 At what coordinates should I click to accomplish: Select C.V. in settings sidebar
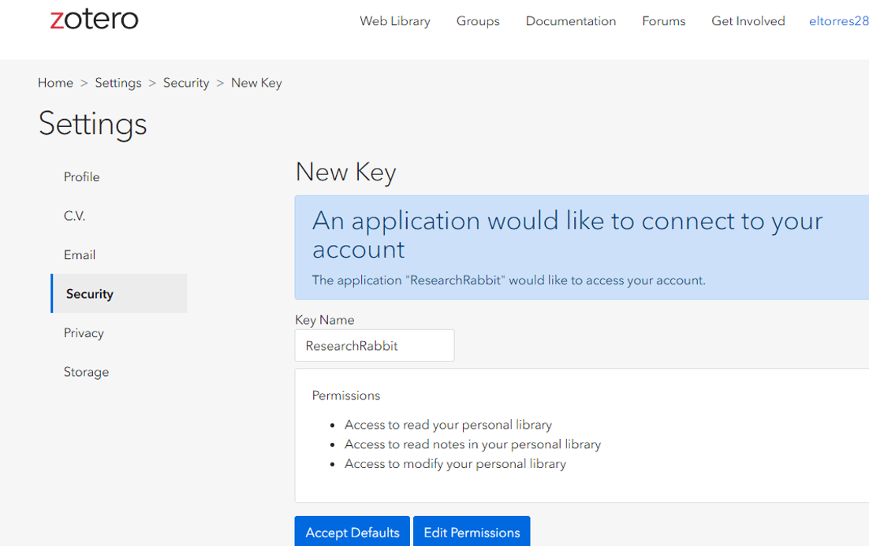pyautogui.click(x=74, y=215)
